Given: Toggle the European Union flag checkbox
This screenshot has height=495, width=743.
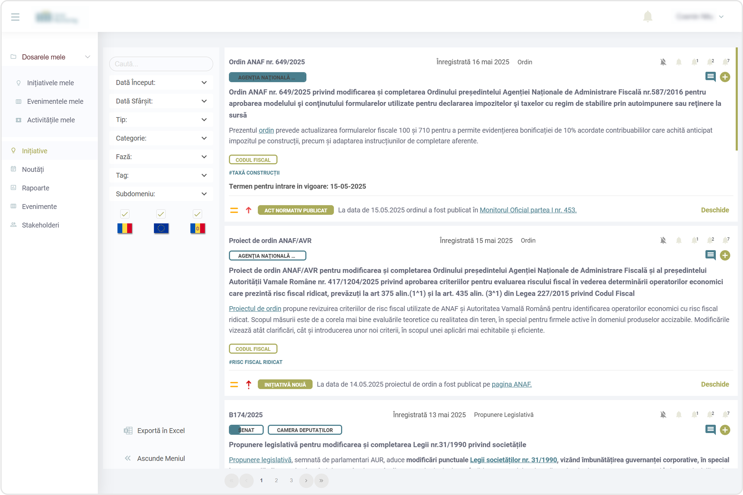Looking at the screenshot, I should [x=161, y=214].
